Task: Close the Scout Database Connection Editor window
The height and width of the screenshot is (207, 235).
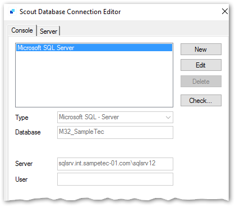Action: pos(225,11)
